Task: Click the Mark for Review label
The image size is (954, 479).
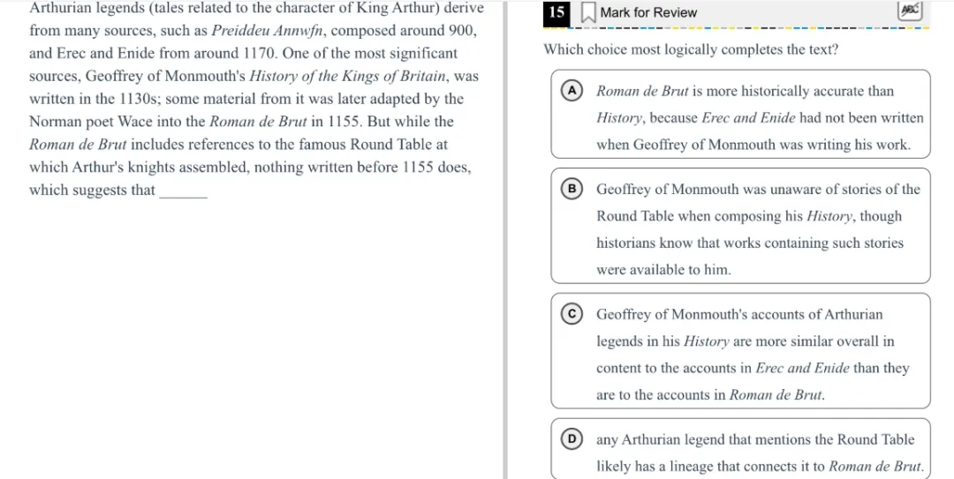Action: pos(648,12)
